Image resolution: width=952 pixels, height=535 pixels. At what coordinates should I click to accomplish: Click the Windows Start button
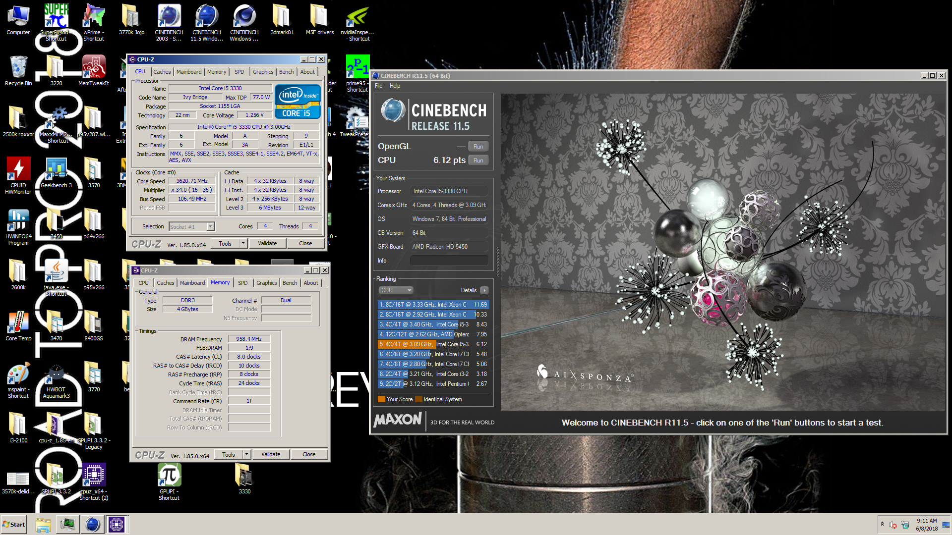pos(14,525)
